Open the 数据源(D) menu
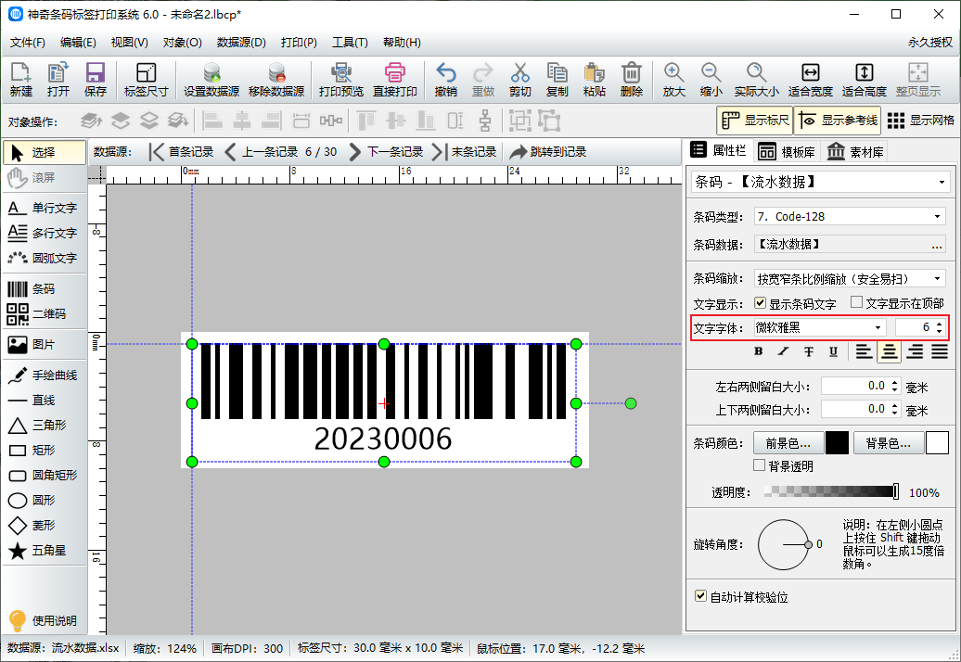 click(241, 43)
